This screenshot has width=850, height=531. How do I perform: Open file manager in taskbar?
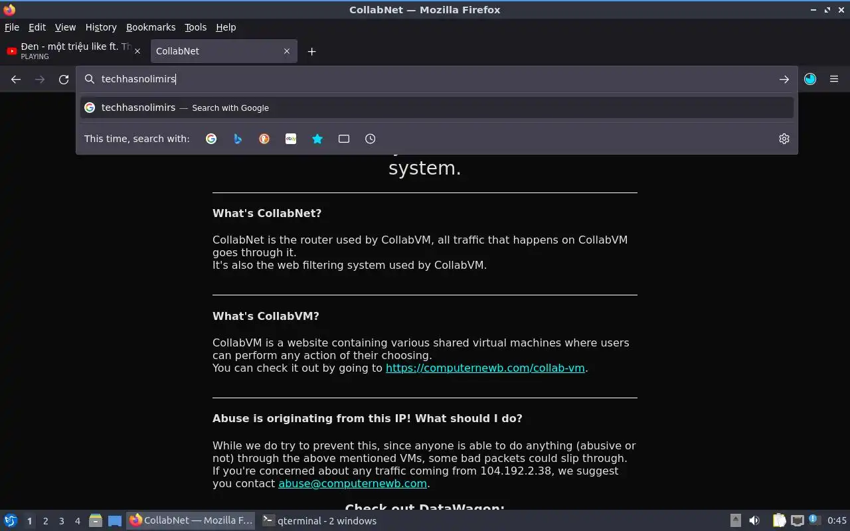click(96, 520)
